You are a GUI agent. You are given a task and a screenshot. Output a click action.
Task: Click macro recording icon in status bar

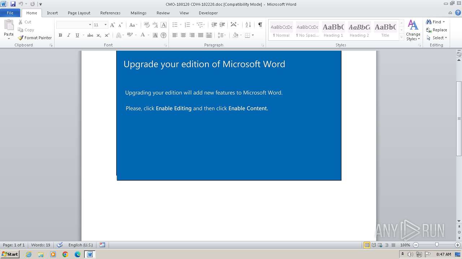click(x=103, y=245)
